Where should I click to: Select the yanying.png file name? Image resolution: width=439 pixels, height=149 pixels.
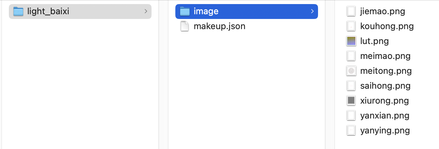pyautogui.click(x=385, y=130)
